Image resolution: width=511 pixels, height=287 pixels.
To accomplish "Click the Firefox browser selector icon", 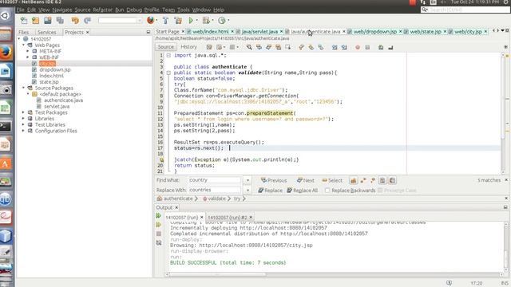I will click(150, 20).
